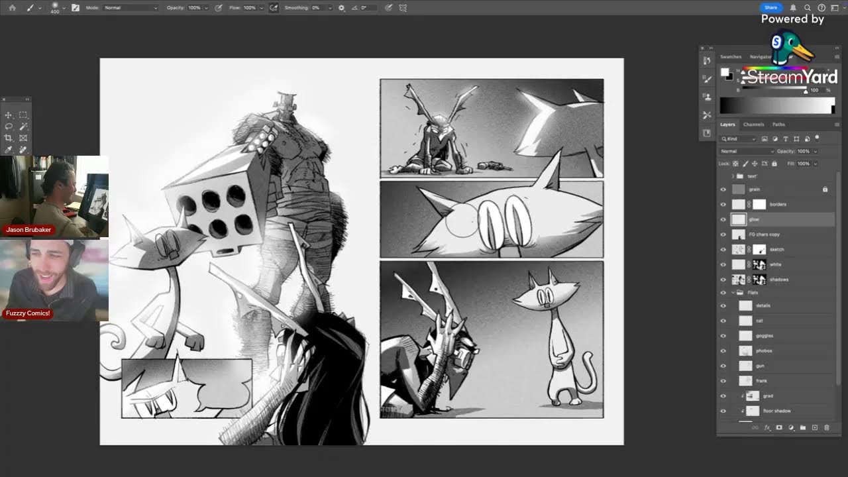Open tool preset picker arrow
The width and height of the screenshot is (848, 477).
[40, 8]
